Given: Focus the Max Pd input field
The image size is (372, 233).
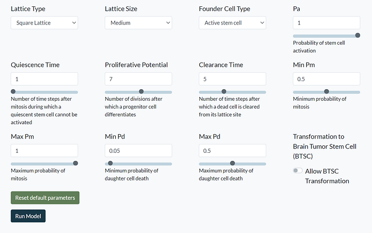Looking at the screenshot, I should coord(233,151).
